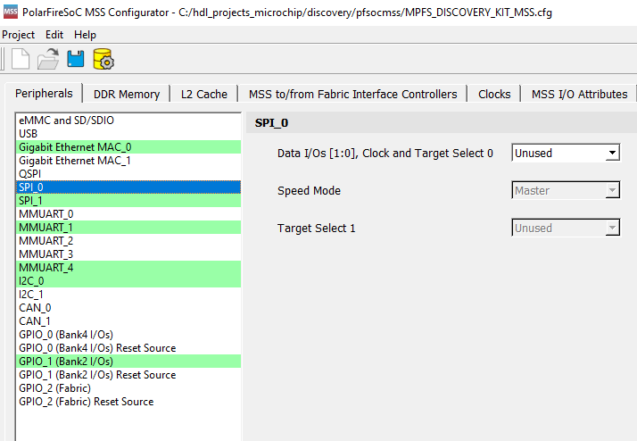
Task: Open the Help menu
Action: 85,35
